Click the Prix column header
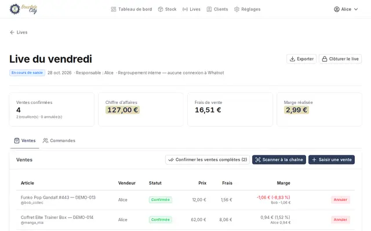This screenshot has height=231, width=371. [x=202, y=183]
